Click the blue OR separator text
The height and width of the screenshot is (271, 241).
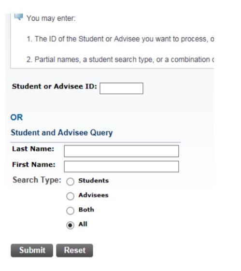click(16, 117)
